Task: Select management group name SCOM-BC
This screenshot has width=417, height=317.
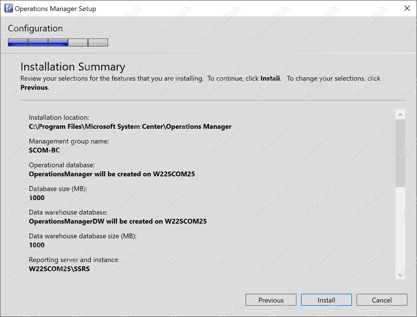Action: [x=44, y=150]
